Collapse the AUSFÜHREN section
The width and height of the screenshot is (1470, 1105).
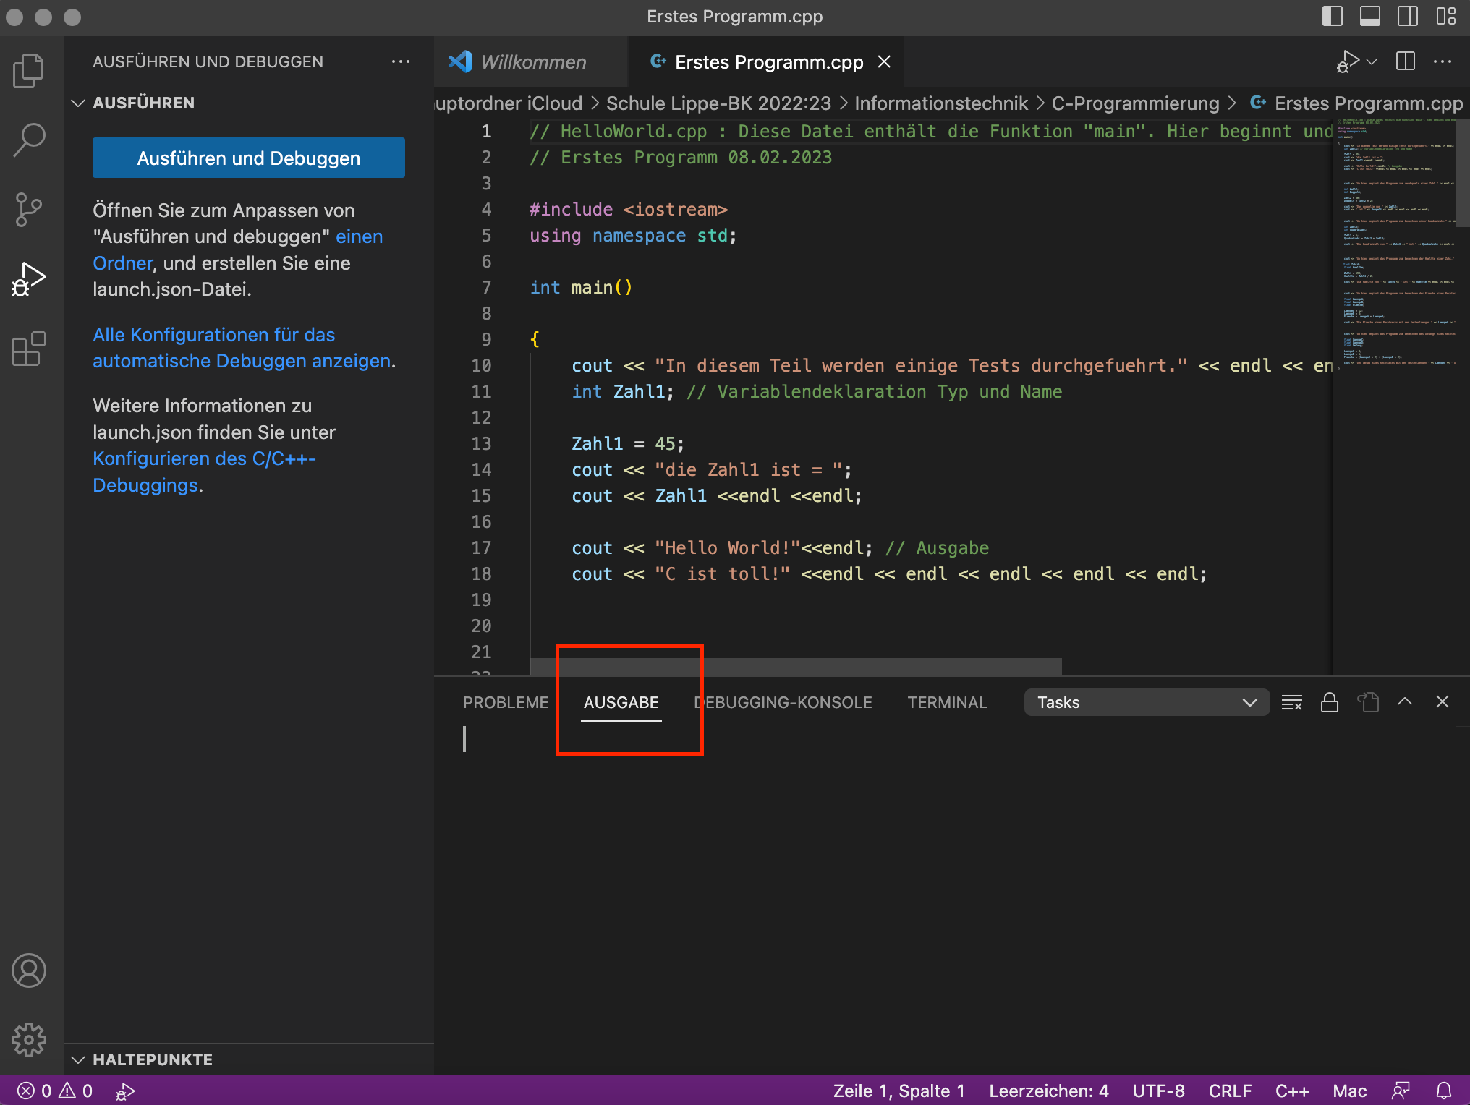coord(79,103)
